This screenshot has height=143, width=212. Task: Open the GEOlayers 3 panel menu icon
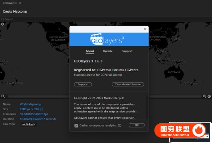(x=20, y=3)
